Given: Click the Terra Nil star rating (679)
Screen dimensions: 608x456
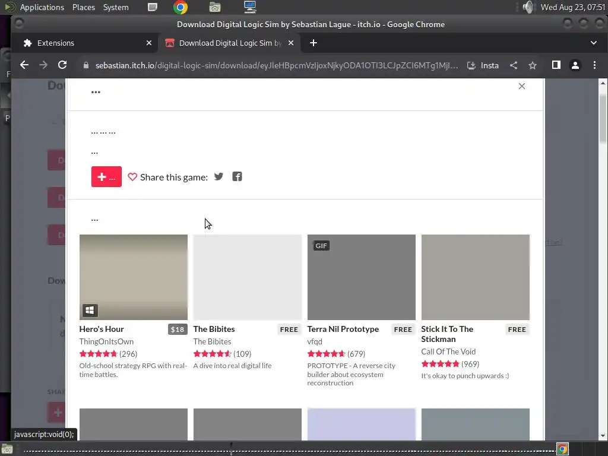Looking at the screenshot, I should pyautogui.click(x=336, y=354).
